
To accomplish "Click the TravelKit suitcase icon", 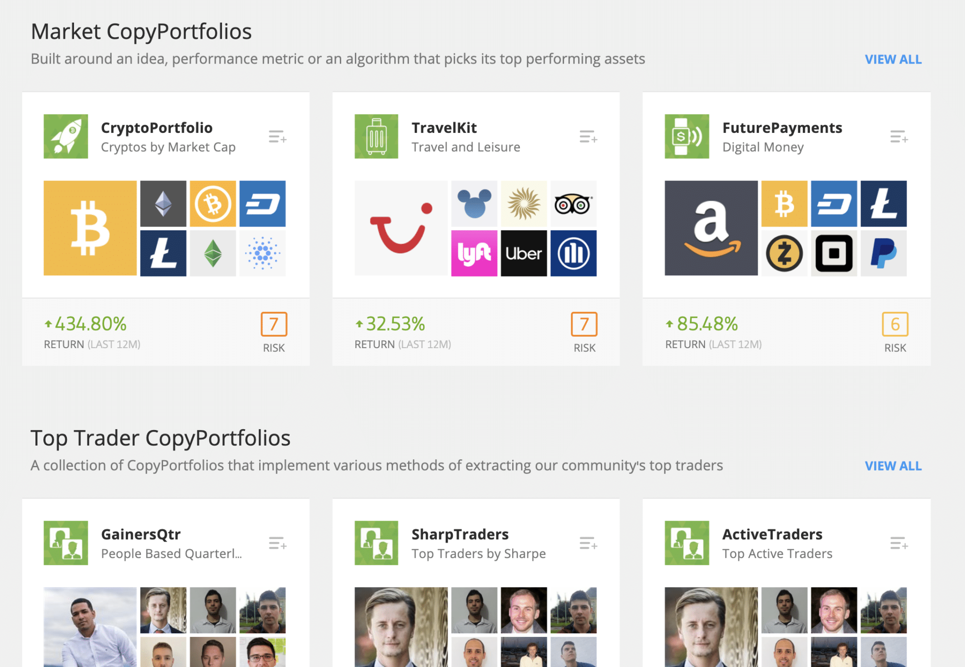I will click(x=376, y=136).
